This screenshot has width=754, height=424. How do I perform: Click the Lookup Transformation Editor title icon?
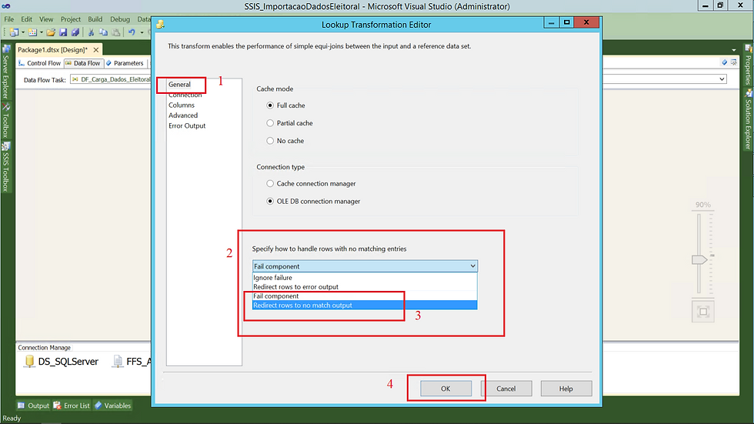(160, 25)
